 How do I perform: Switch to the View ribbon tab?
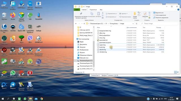pos(101,10)
